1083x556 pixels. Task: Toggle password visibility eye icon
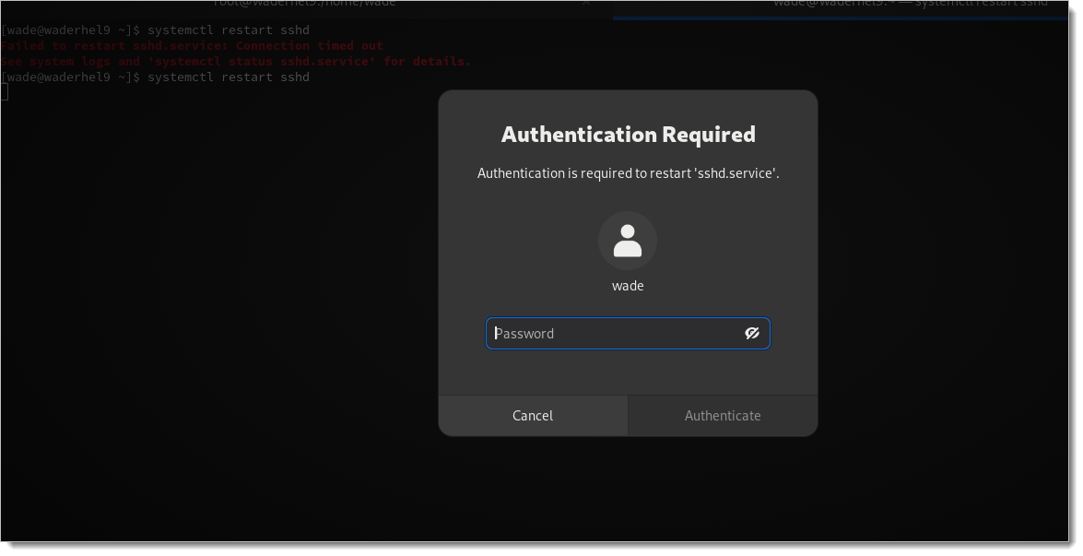pos(751,333)
